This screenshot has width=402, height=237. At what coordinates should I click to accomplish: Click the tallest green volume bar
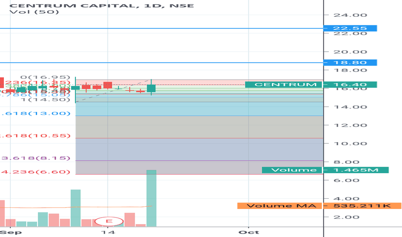151,198
